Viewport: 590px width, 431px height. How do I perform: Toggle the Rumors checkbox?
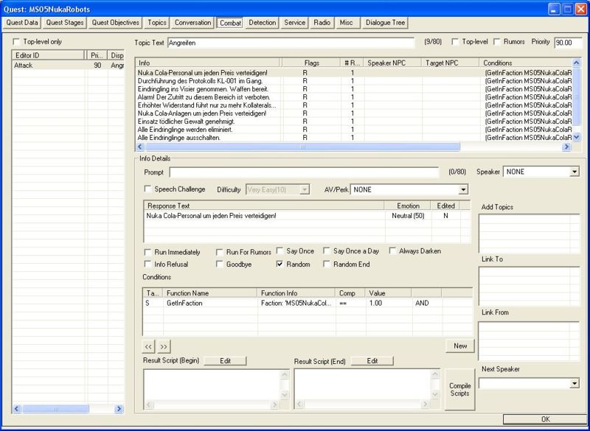[496, 42]
